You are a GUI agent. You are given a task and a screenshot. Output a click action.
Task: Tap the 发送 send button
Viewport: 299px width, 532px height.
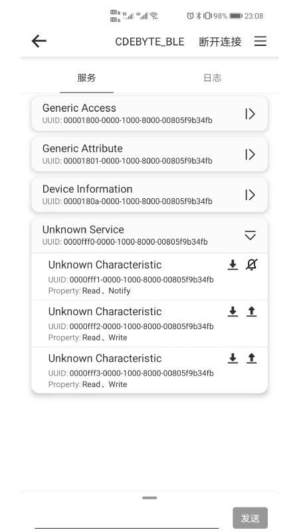pos(250,518)
